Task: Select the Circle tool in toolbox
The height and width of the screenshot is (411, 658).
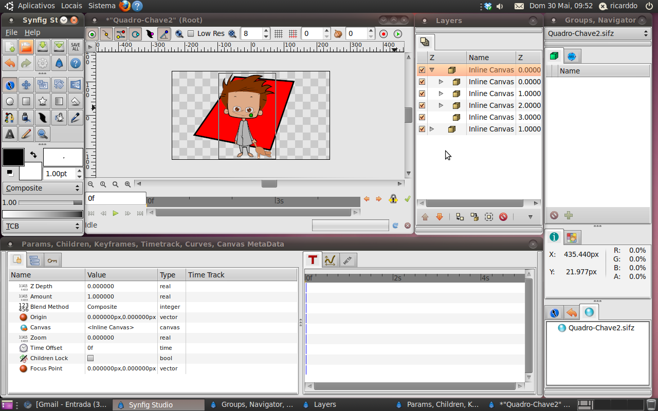Action: (9, 101)
